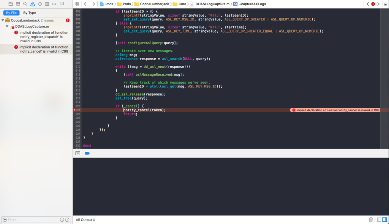Show the console pane toggle

384,219
